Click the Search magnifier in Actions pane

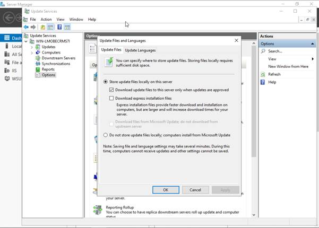[x=263, y=51]
